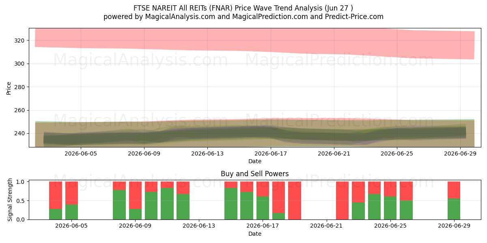The width and height of the screenshot is (487, 243).
Task: Click the green buy segment of the 2026-06-25 bar
Action: (390, 208)
